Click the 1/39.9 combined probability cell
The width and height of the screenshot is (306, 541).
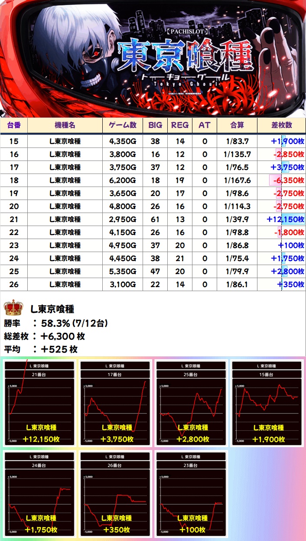237,220
